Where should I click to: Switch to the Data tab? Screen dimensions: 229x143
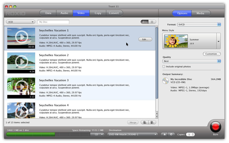(x=48, y=13)
